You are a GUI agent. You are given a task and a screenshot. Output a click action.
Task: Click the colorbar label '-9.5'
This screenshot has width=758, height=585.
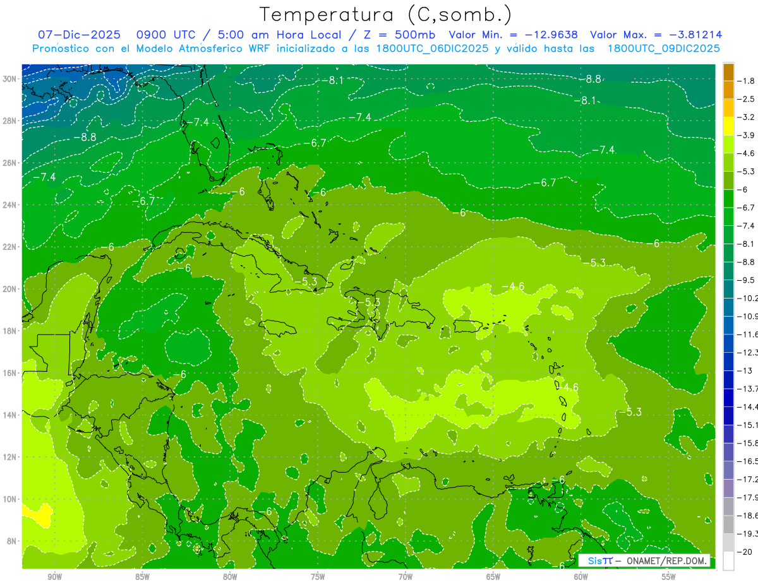746,280
